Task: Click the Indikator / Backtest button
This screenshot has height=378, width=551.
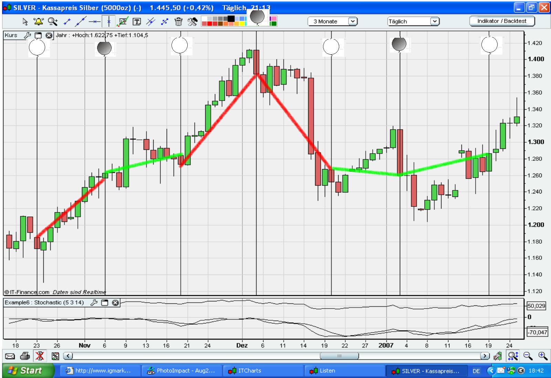Action: (x=502, y=21)
